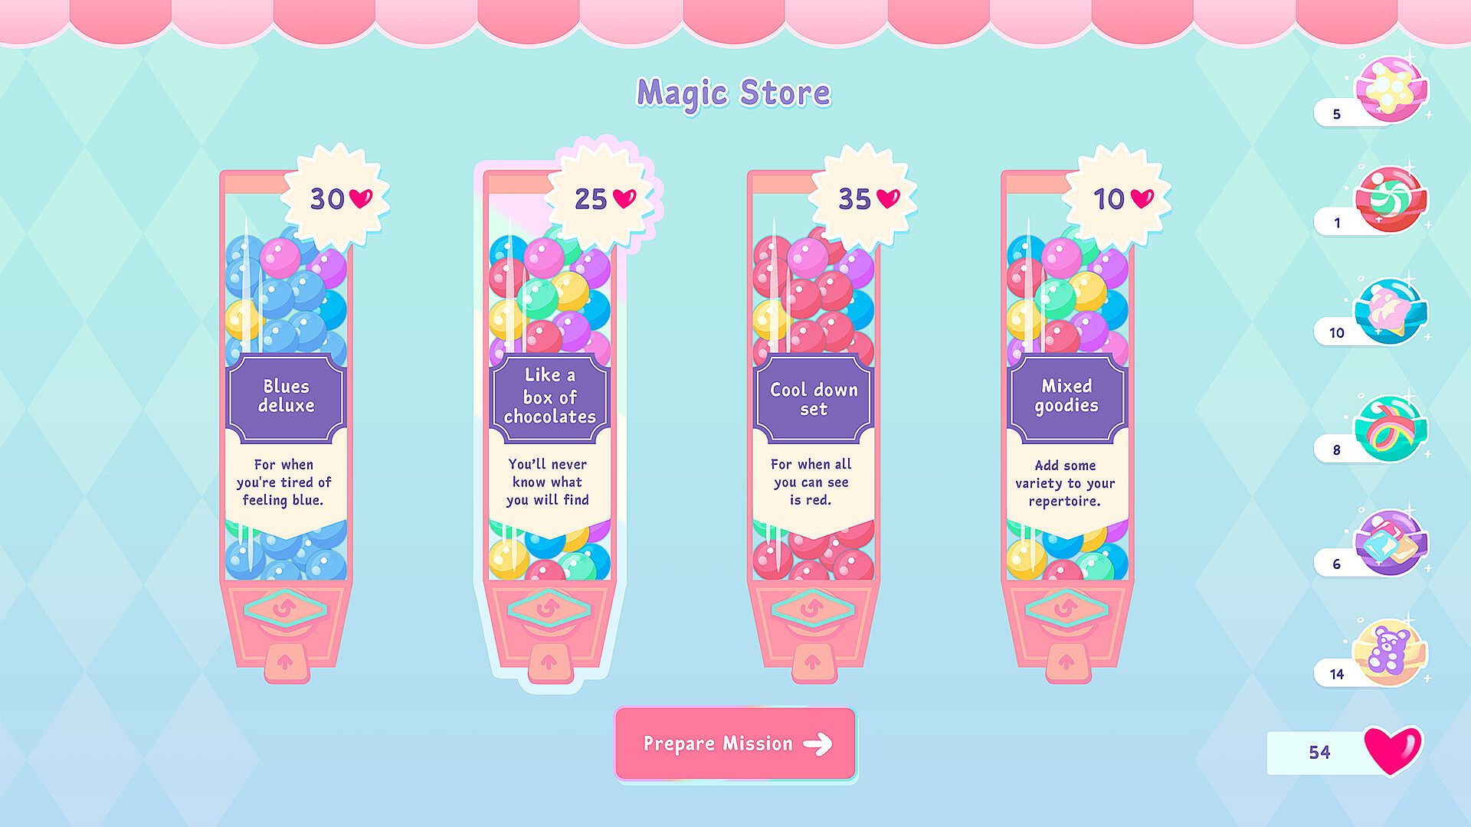Click the purple jelly cubes candy icon
Screen dimensions: 1471x827
pyautogui.click(x=1391, y=543)
